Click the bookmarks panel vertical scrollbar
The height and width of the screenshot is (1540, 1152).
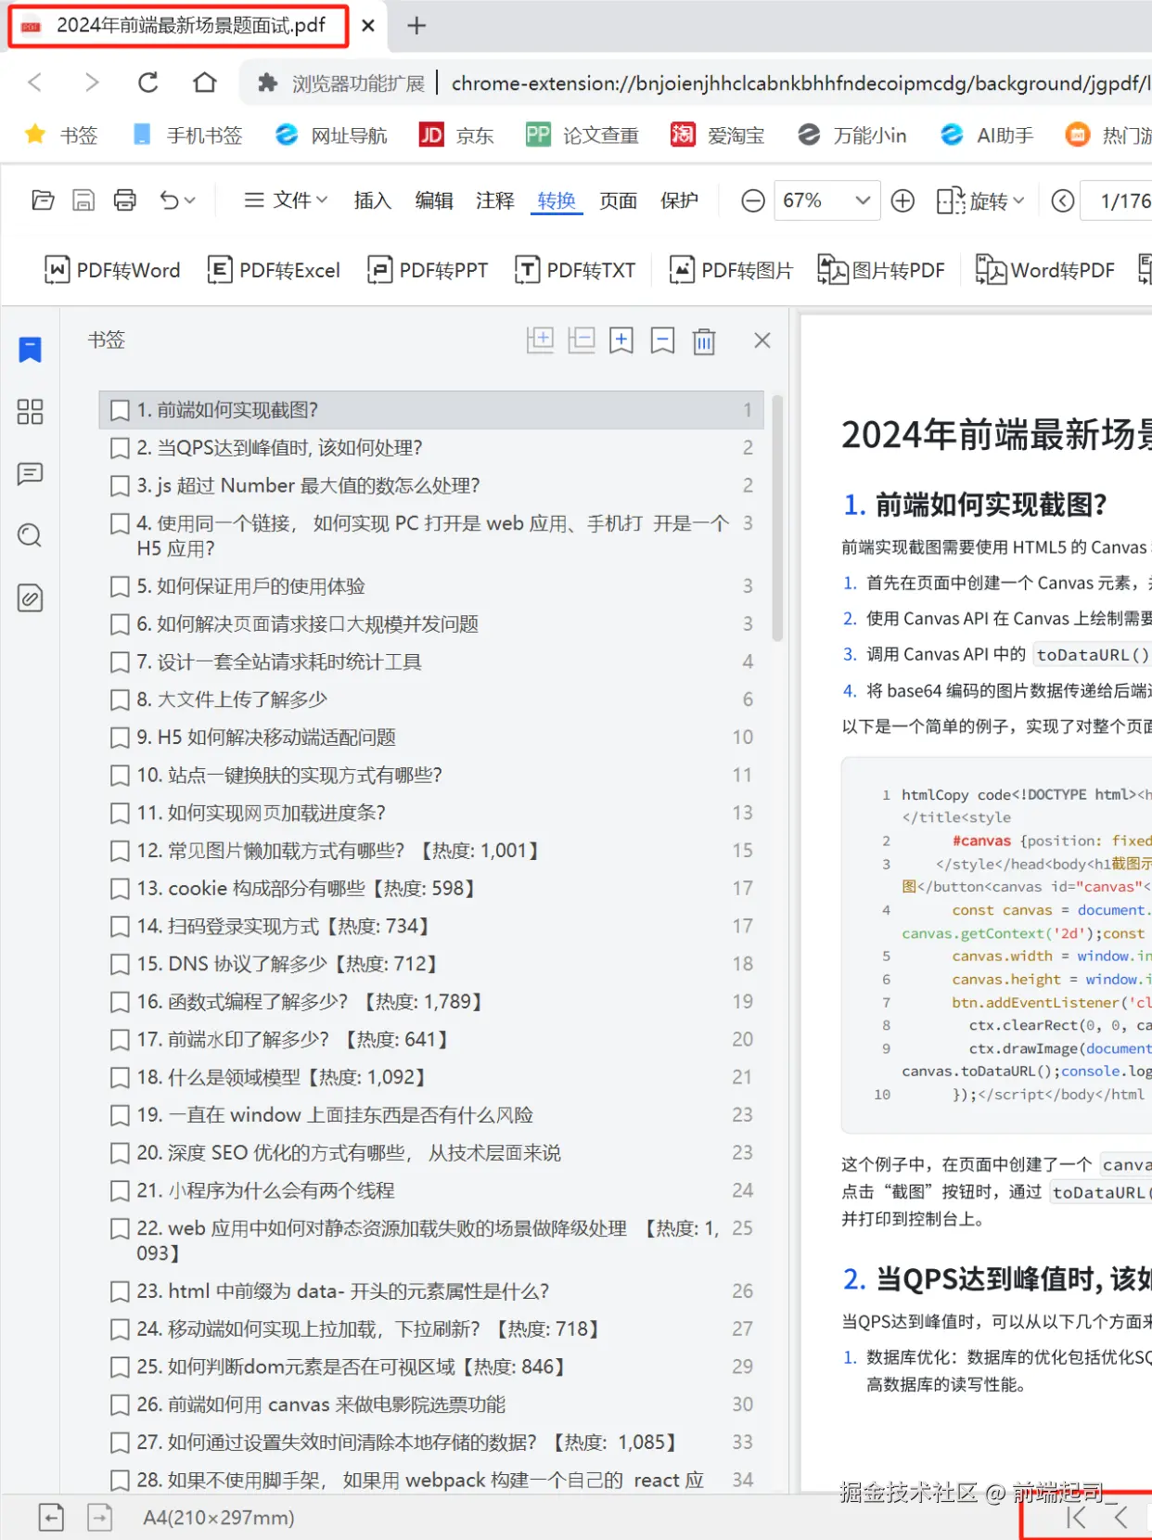(x=777, y=520)
